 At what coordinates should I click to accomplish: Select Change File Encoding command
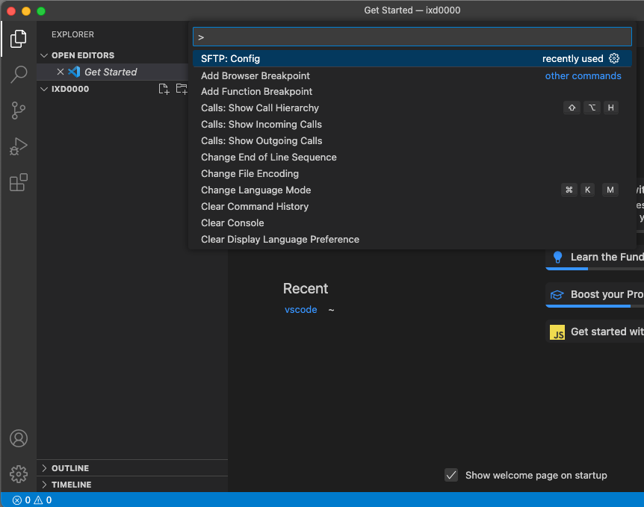[412, 174]
